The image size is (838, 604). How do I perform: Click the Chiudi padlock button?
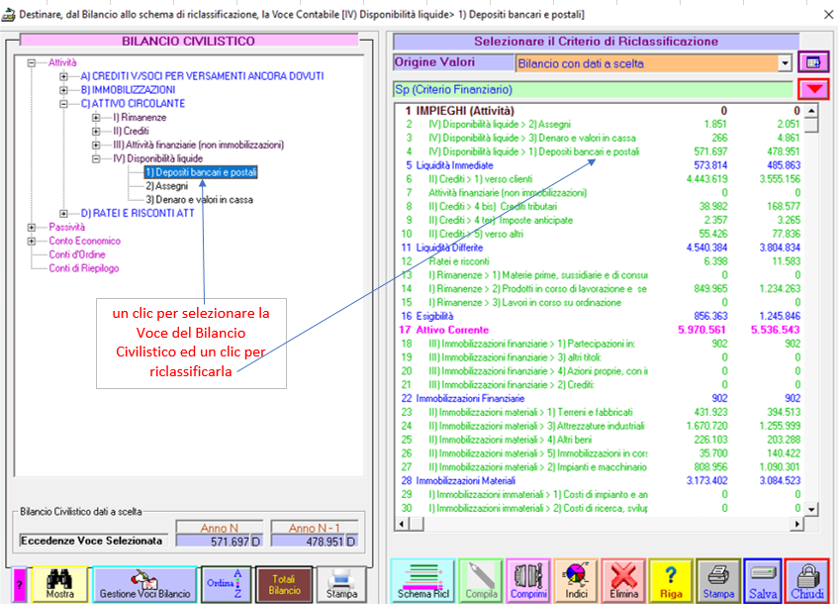807,580
